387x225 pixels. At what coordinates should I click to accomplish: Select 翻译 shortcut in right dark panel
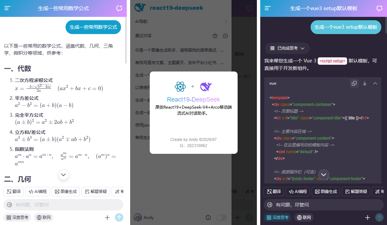coord(274,192)
